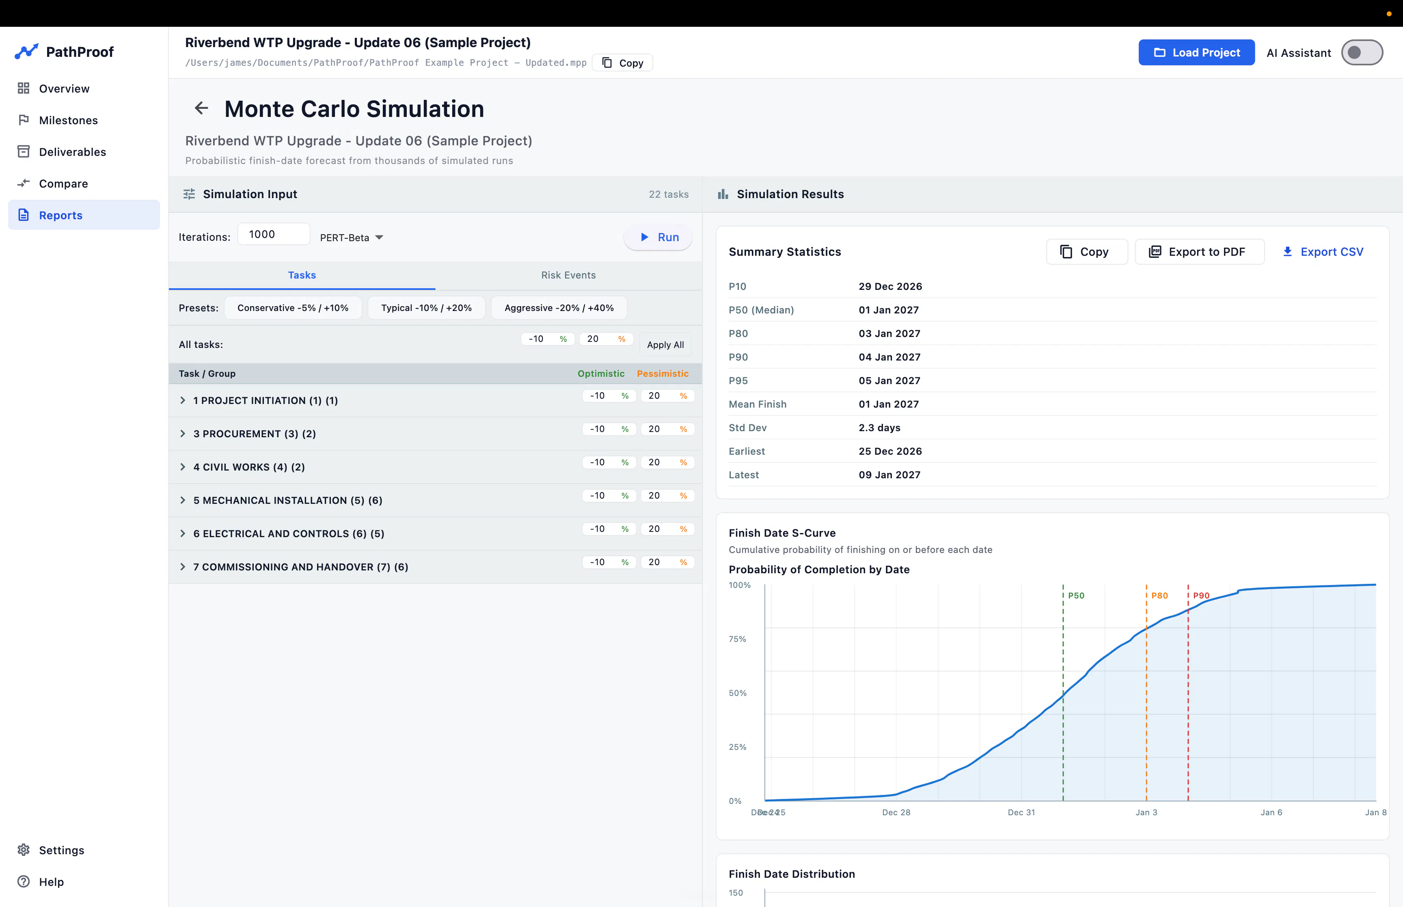Click the 22 tasks count label
The image size is (1403, 907).
click(668, 194)
